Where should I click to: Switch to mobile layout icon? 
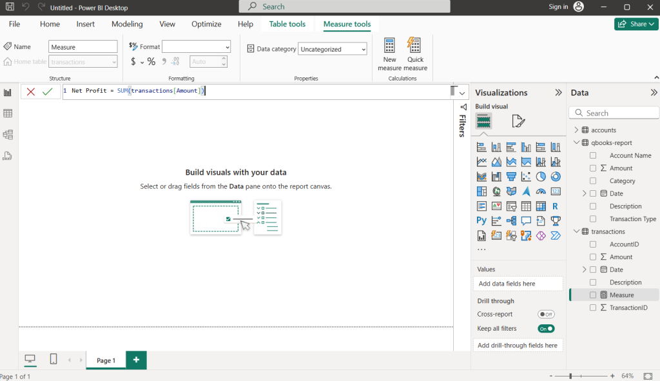tap(53, 359)
